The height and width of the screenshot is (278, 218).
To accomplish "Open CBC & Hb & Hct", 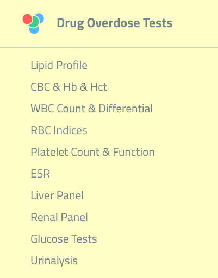I will (x=69, y=87).
